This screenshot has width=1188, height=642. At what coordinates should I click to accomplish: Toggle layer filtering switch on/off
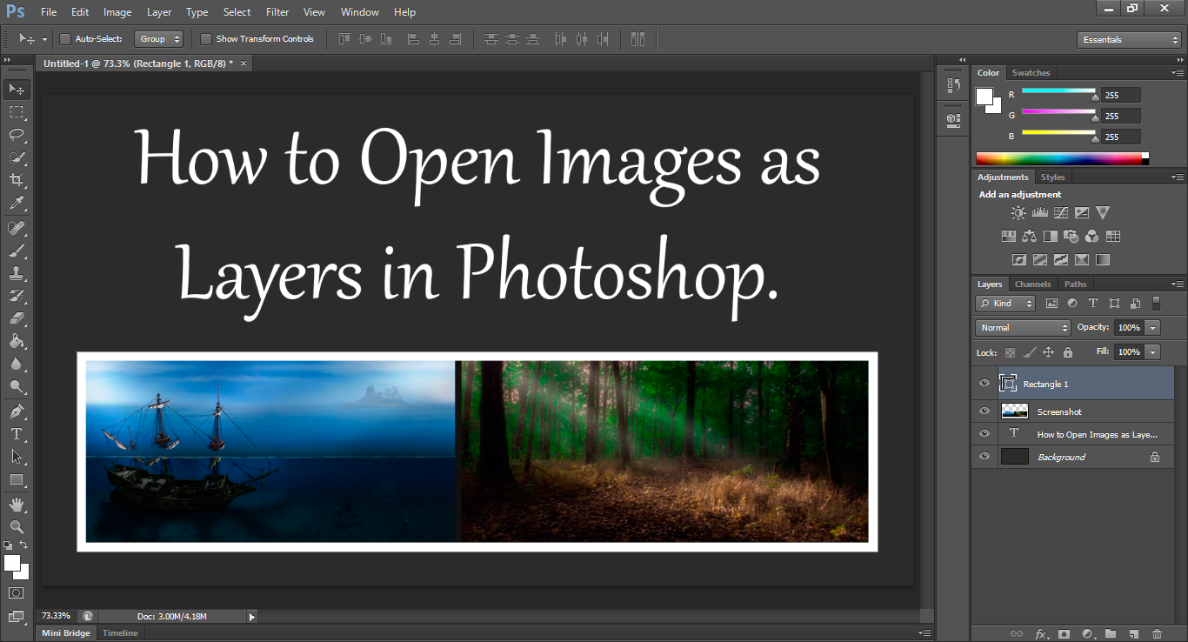point(1156,303)
